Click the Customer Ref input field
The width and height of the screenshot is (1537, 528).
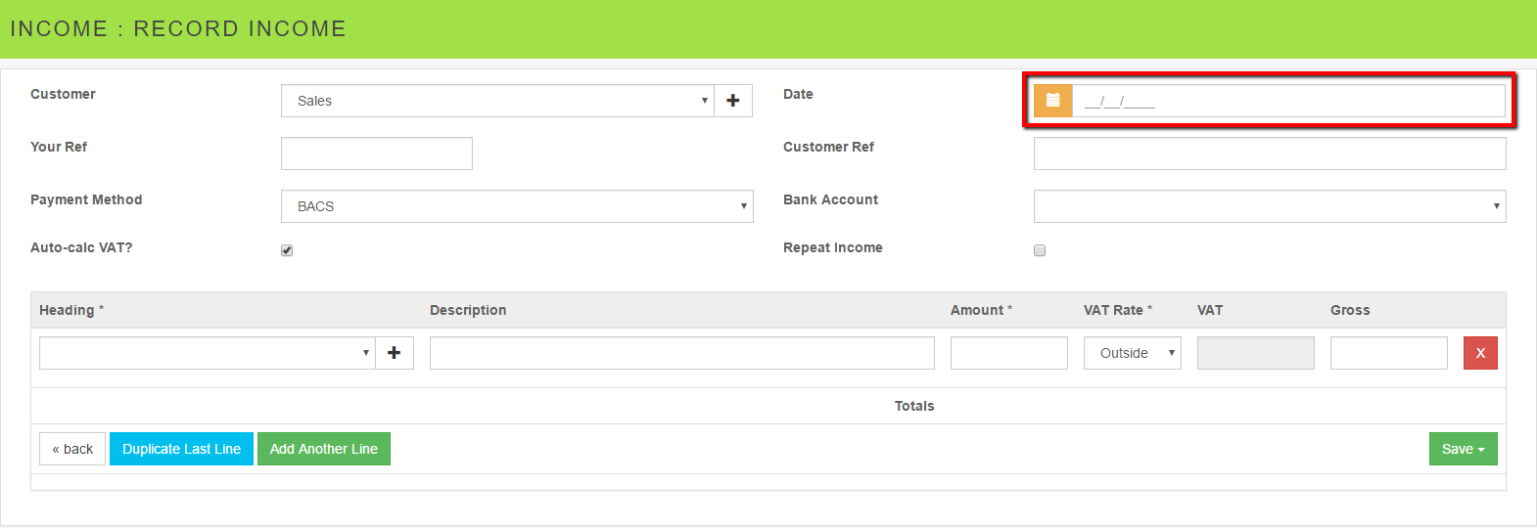tap(1270, 154)
